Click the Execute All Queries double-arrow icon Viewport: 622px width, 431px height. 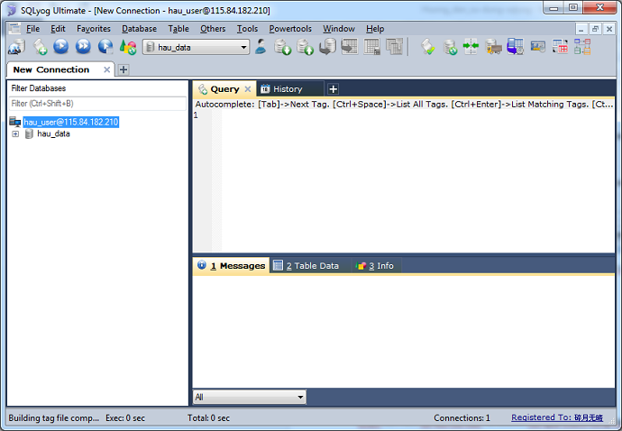(x=83, y=47)
